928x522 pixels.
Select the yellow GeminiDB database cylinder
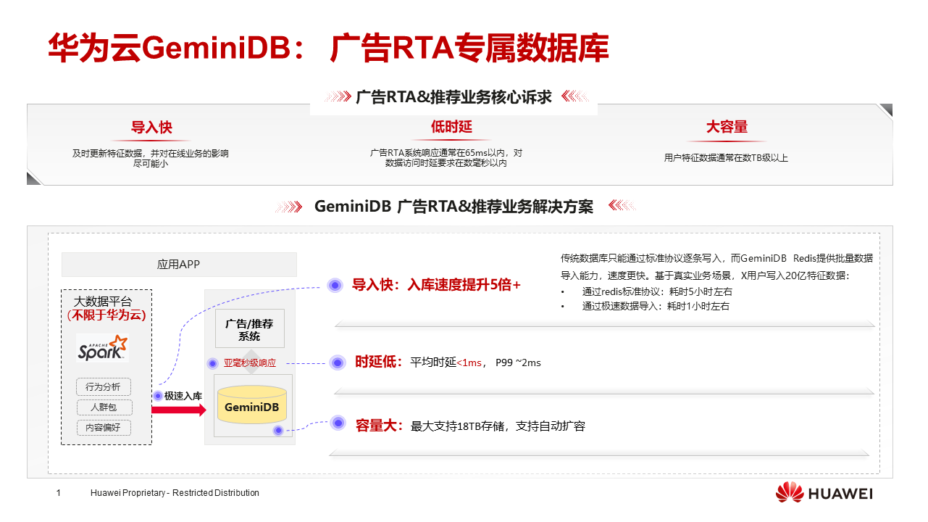click(252, 405)
